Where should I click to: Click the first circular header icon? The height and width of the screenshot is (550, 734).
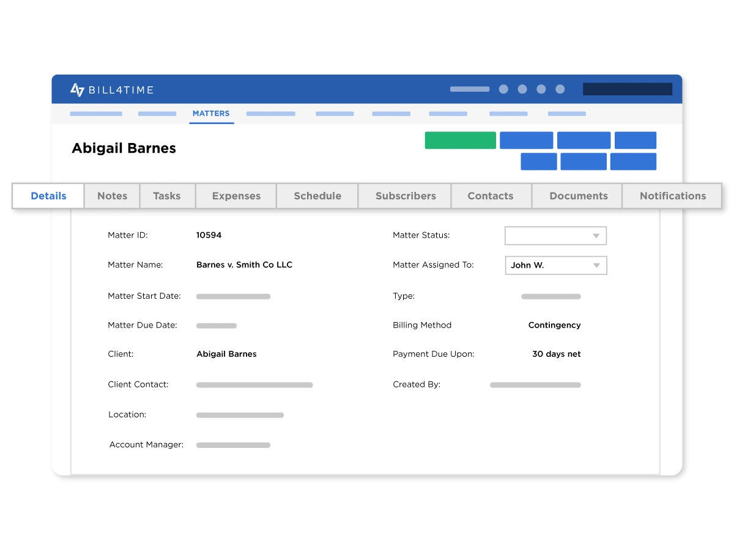tap(503, 89)
